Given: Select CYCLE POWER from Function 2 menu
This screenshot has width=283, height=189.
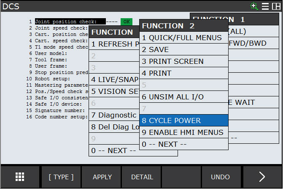Looking at the screenshot, I should pos(184,121).
